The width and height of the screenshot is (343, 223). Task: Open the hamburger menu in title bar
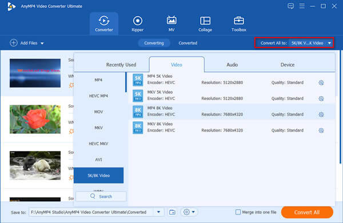point(302,6)
